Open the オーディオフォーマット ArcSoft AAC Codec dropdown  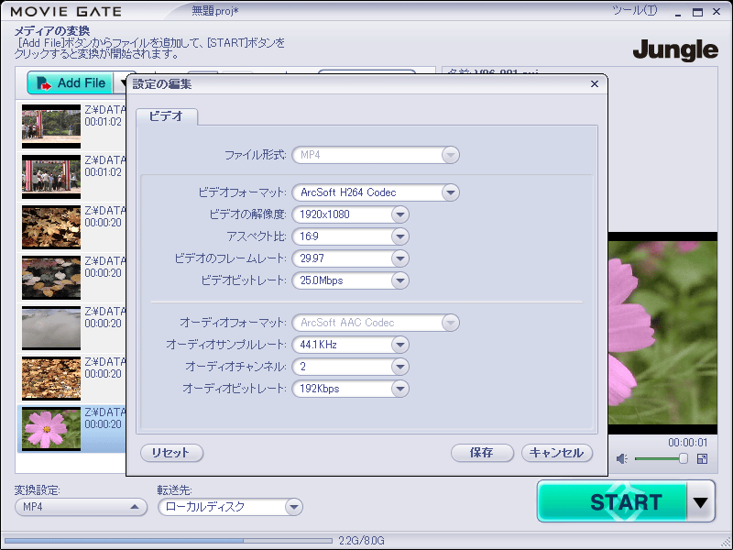point(376,323)
